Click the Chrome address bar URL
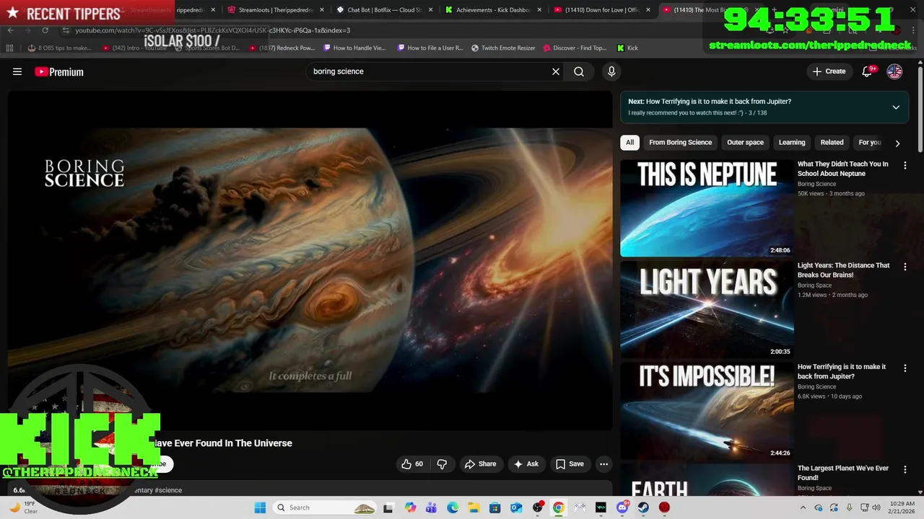This screenshot has width=924, height=519. coord(213,30)
